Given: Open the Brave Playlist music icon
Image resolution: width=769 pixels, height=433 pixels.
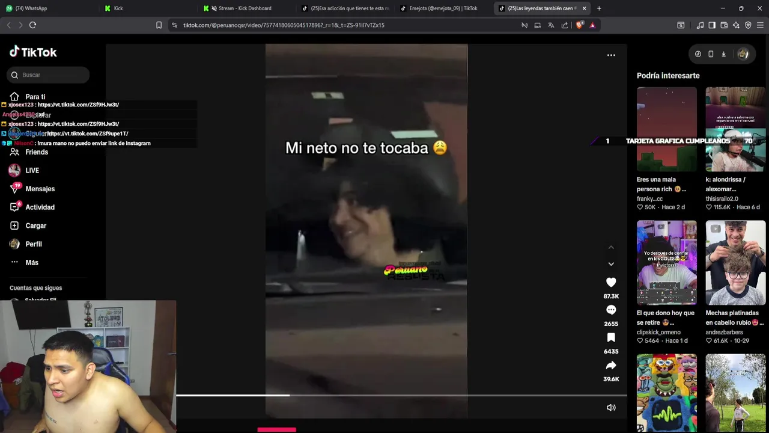Looking at the screenshot, I should click(700, 25).
